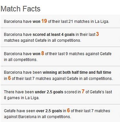
Task: Click 'against Barcelona in all competitions' line
Action: 37,117
